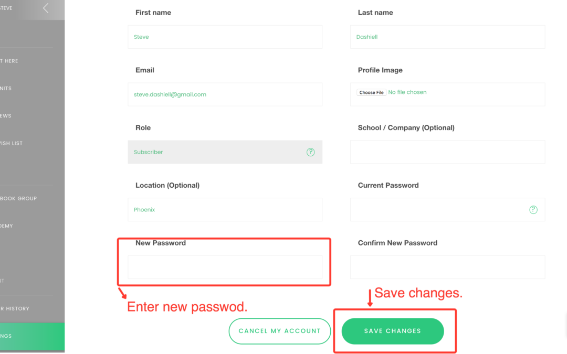Click into the Email input field
This screenshot has height=354, width=567.
pyautogui.click(x=225, y=95)
